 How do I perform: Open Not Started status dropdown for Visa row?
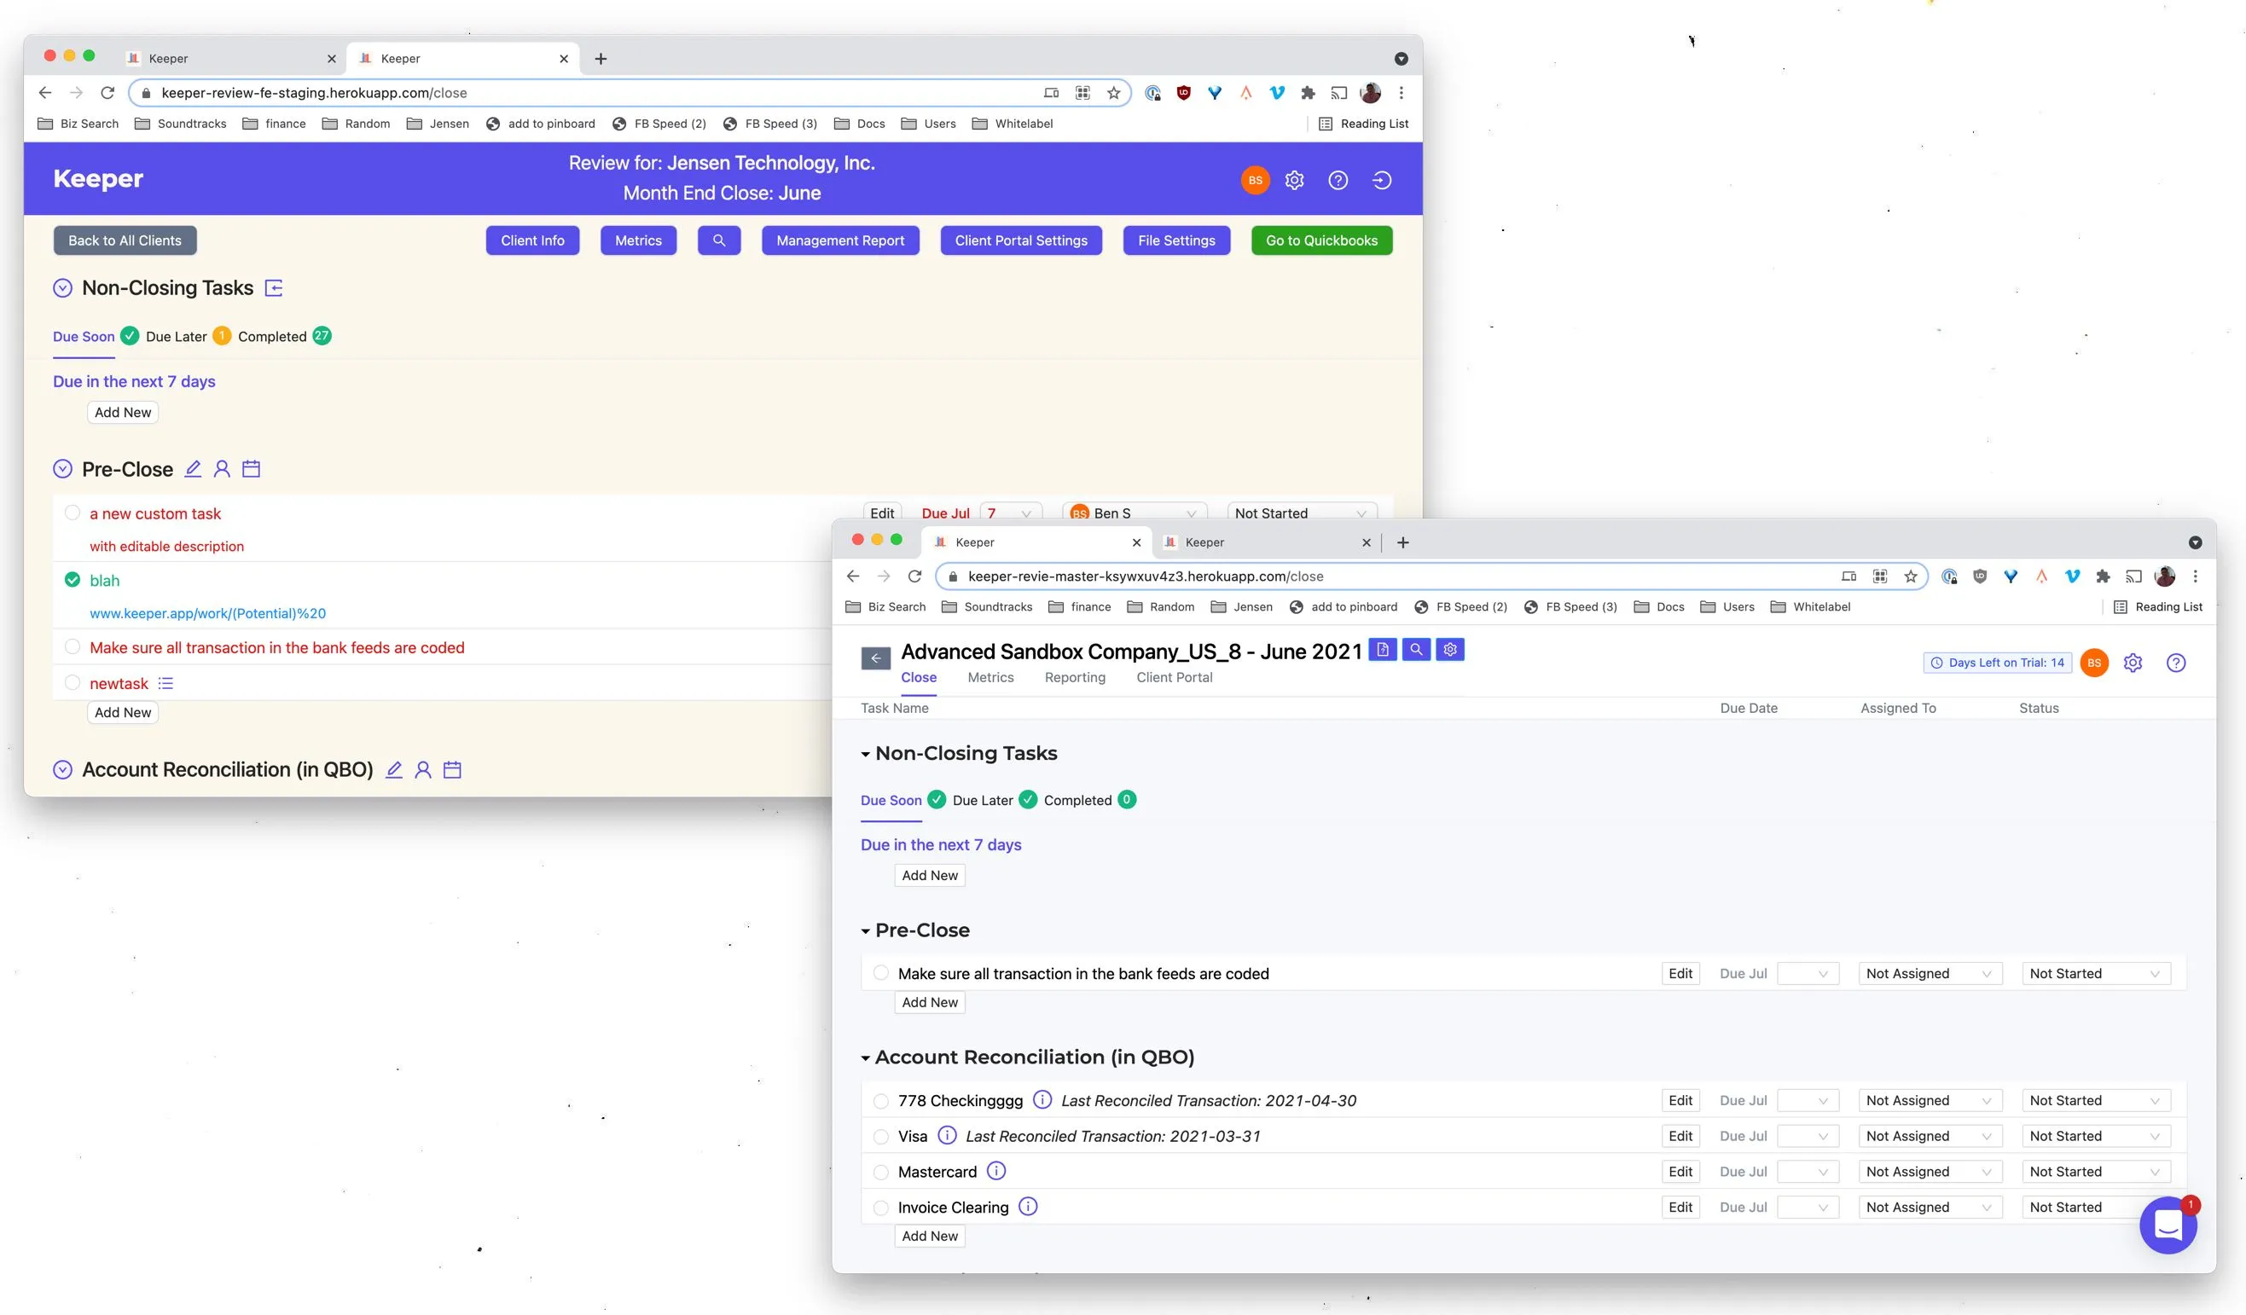(x=2095, y=1136)
